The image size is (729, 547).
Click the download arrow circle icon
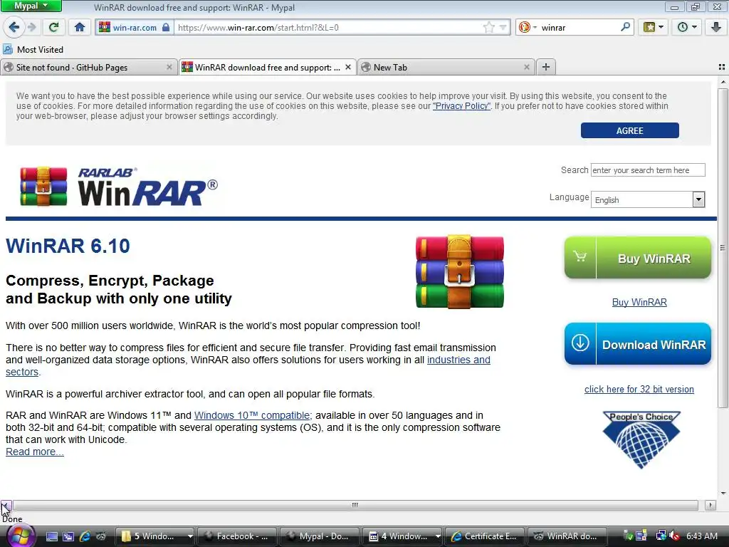tap(580, 343)
